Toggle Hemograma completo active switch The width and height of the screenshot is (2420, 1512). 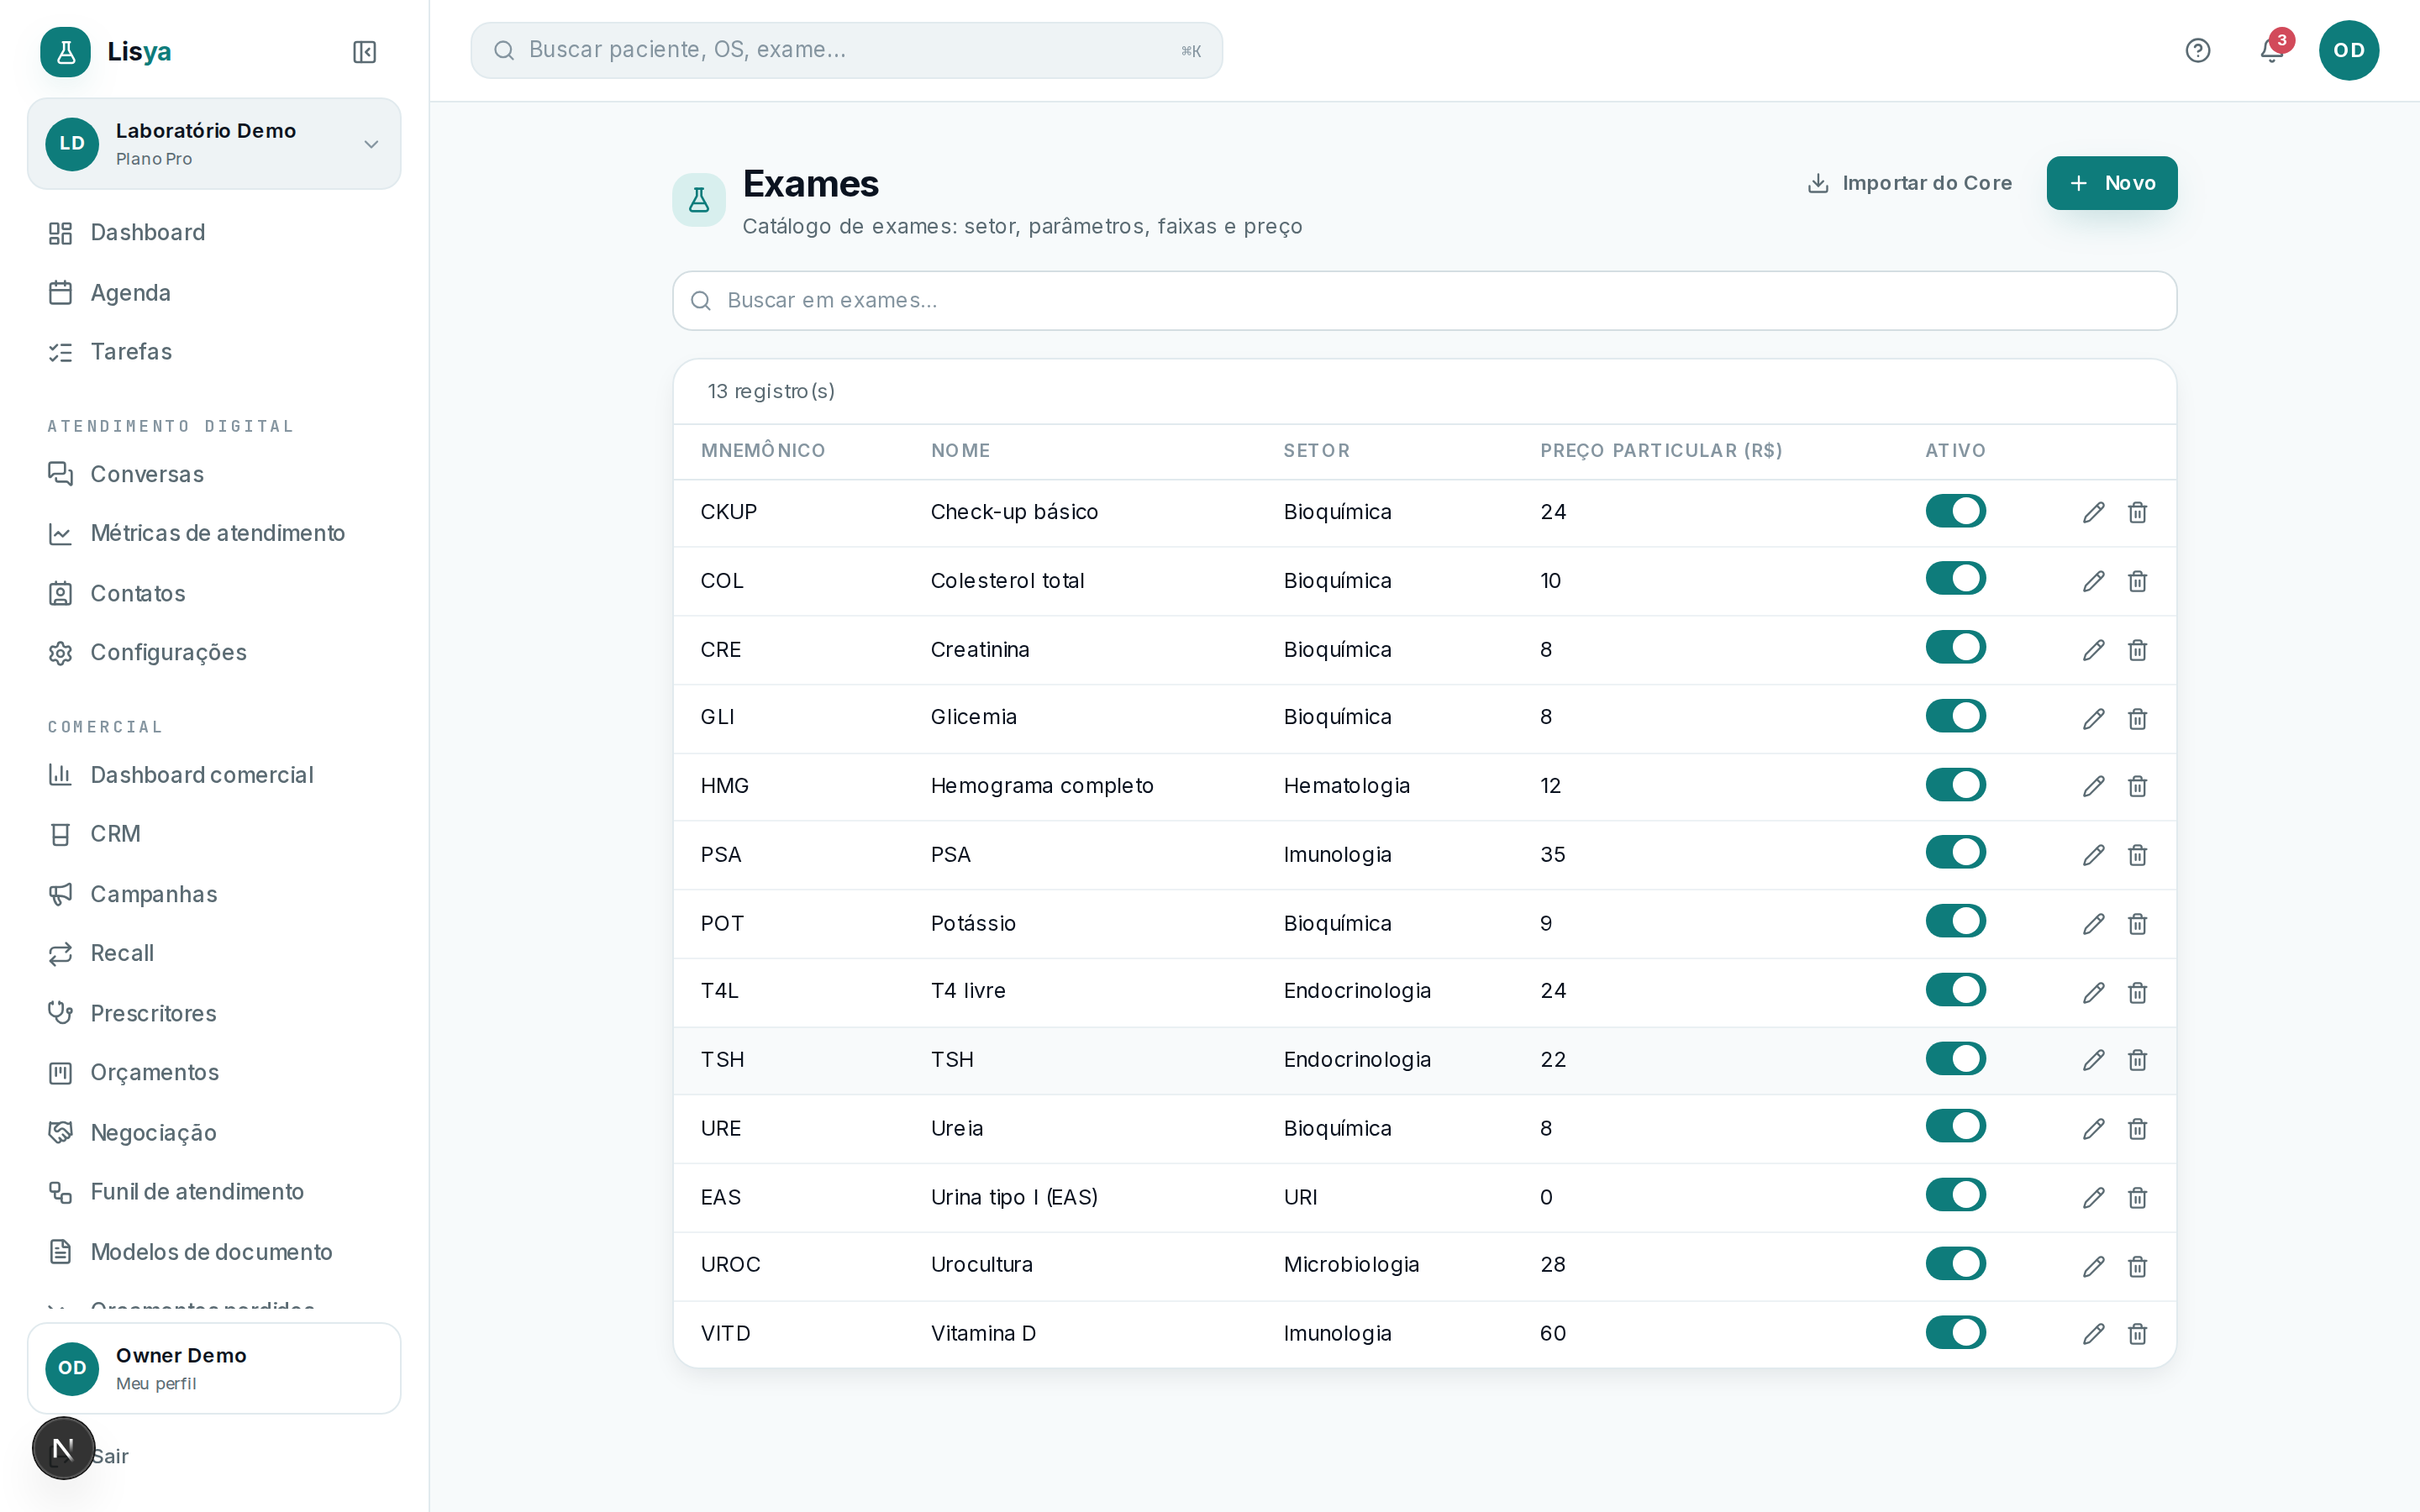1955,785
